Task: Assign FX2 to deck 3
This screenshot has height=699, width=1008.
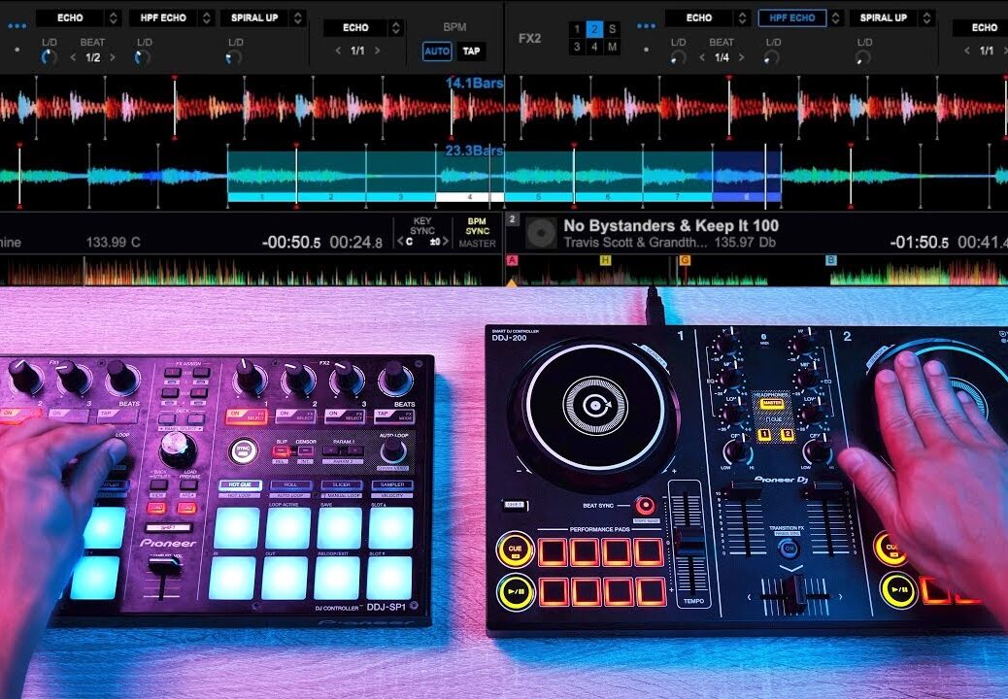Action: click(577, 47)
